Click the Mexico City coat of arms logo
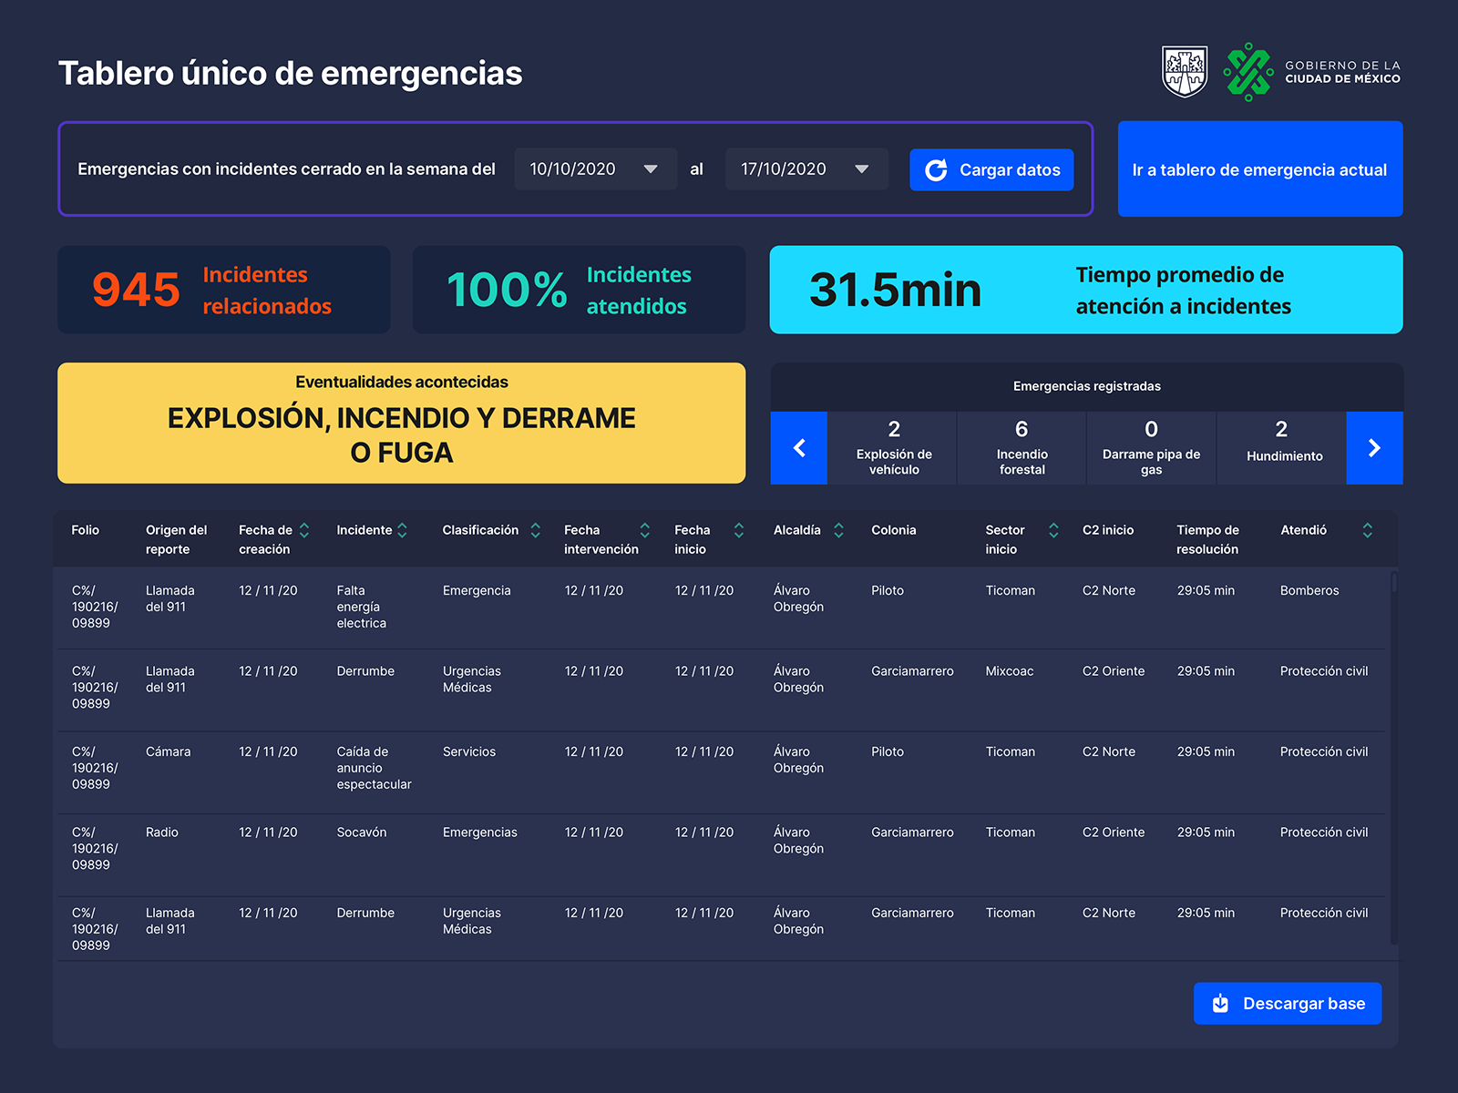 (x=1185, y=72)
